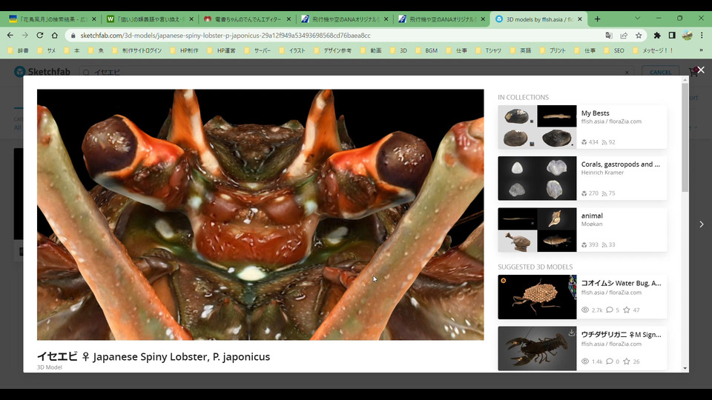Close the 3D model overlay

(700, 70)
